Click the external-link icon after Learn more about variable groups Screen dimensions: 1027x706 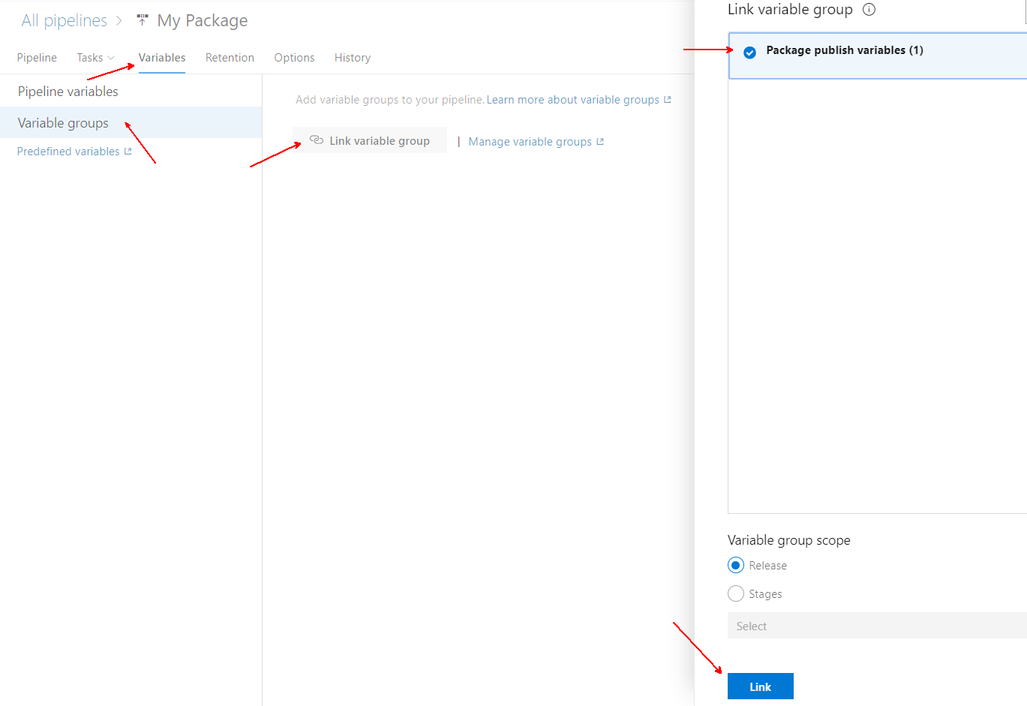[667, 98]
